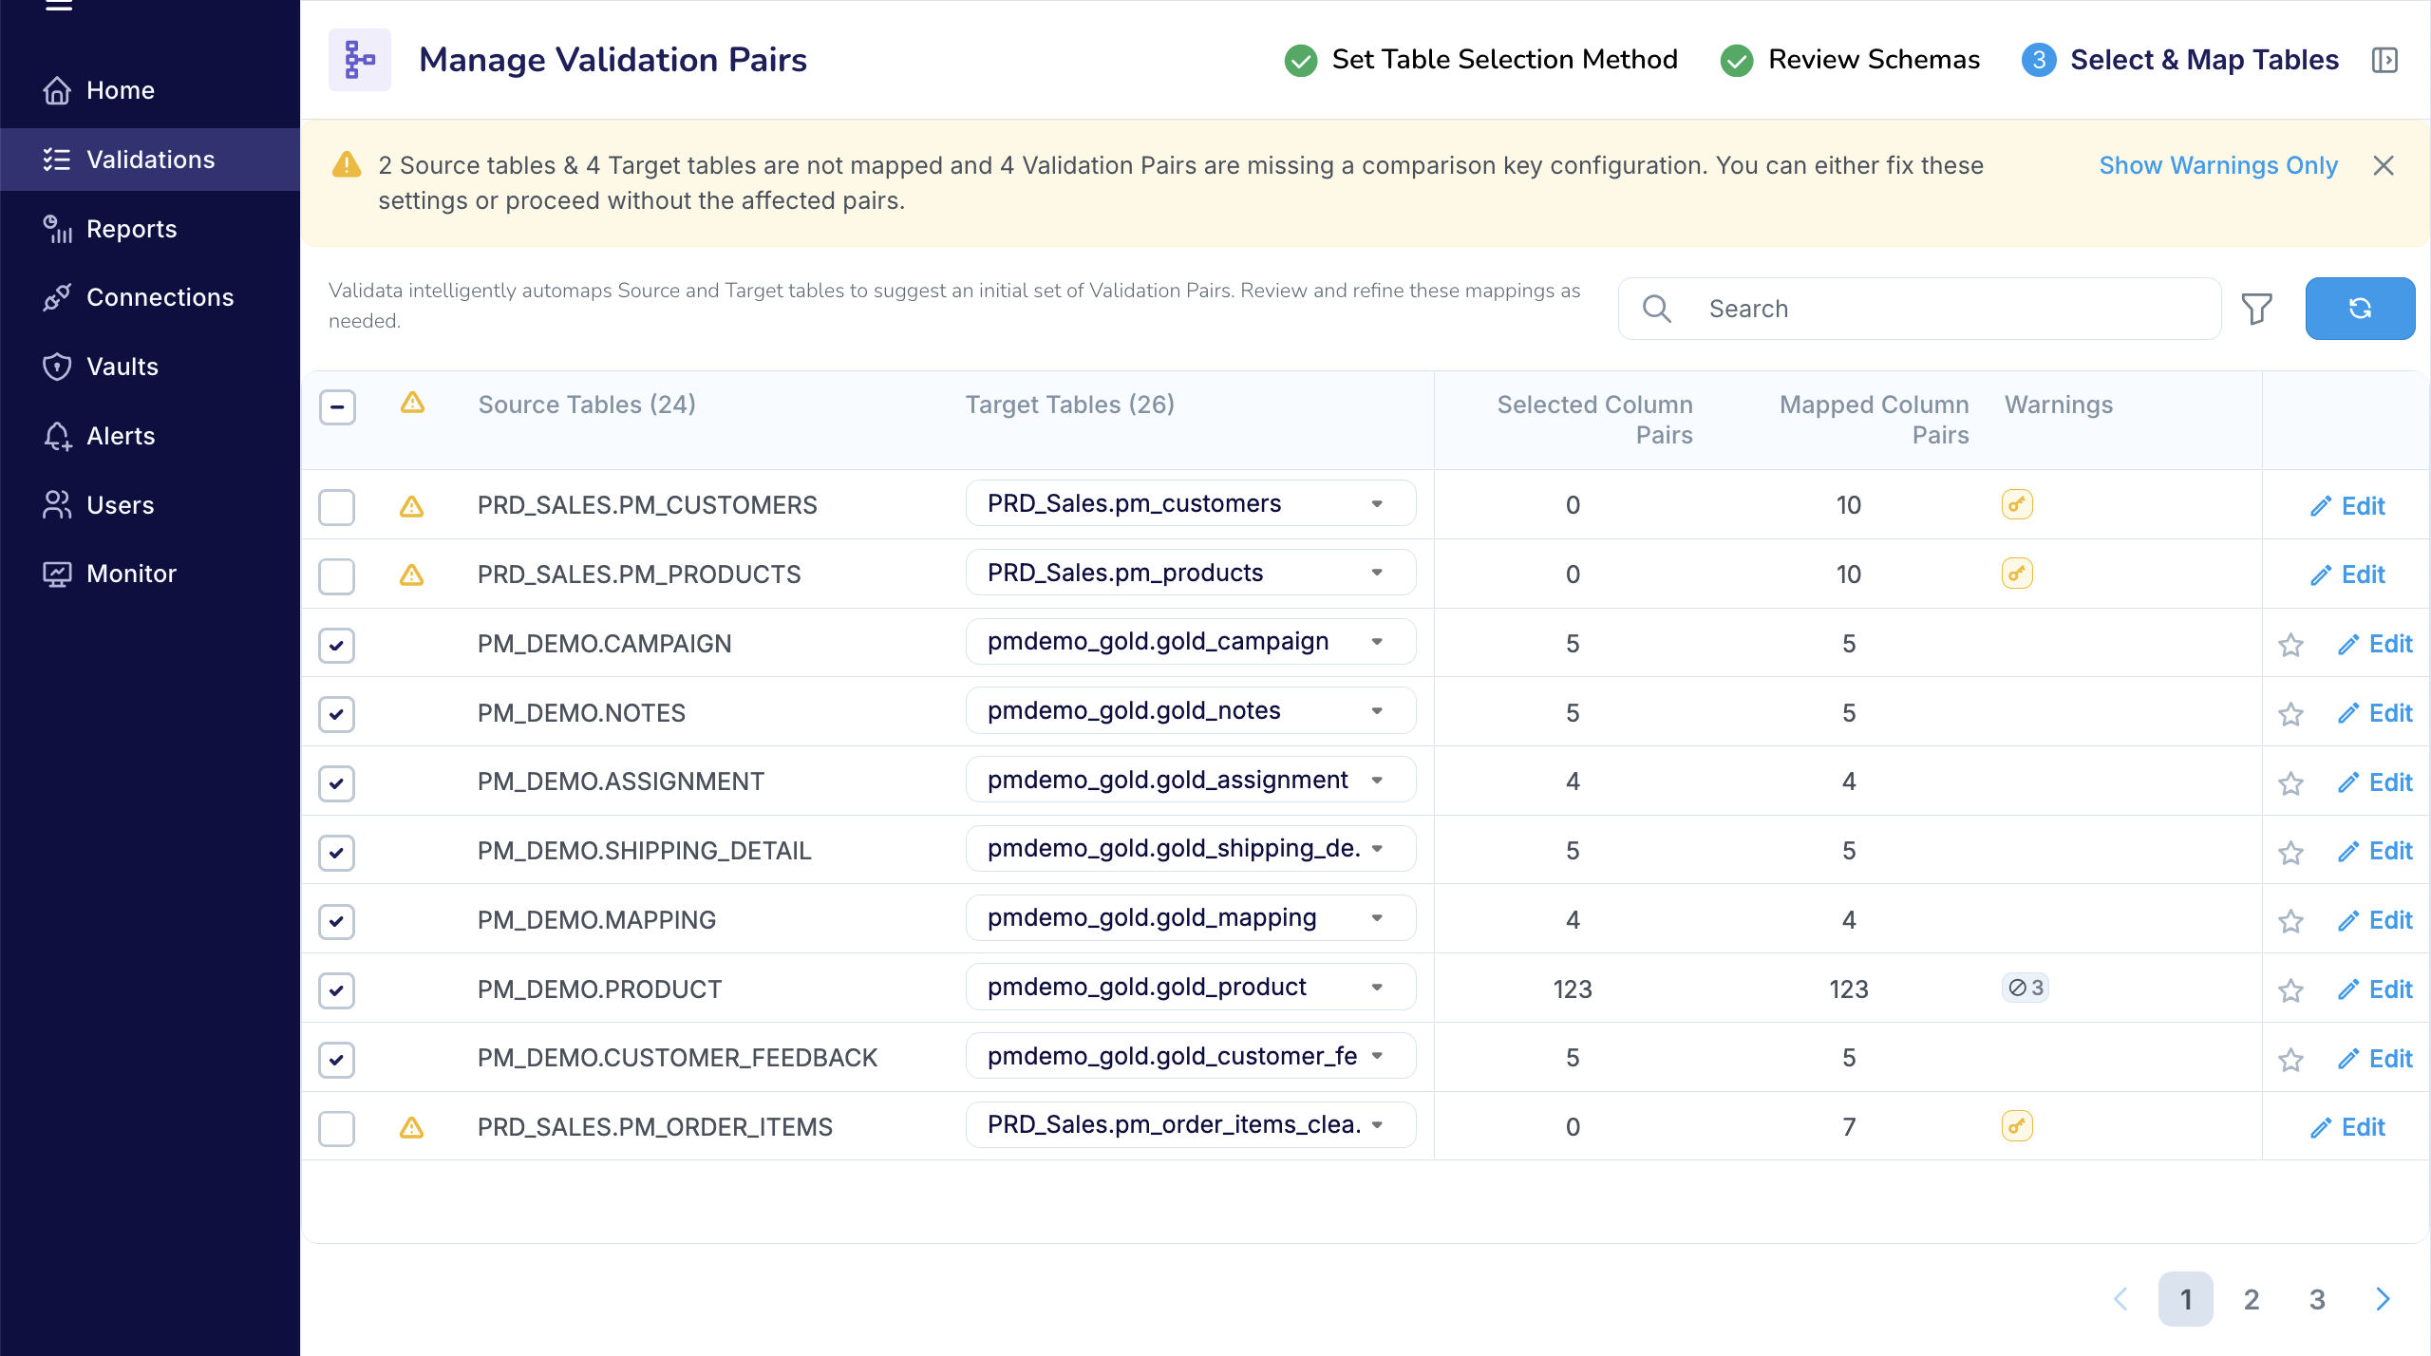This screenshot has height=1356, width=2431.
Task: Go to the Vaults page
Action: 122,367
